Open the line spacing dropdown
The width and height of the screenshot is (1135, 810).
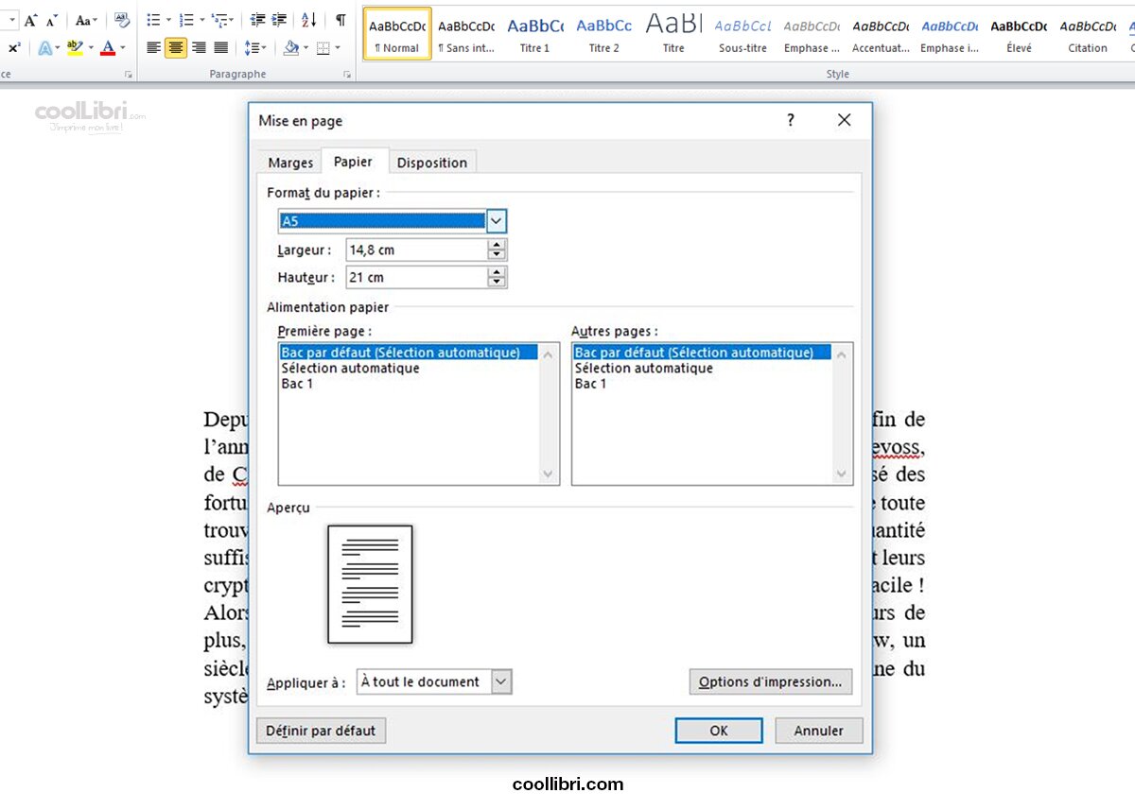click(253, 47)
